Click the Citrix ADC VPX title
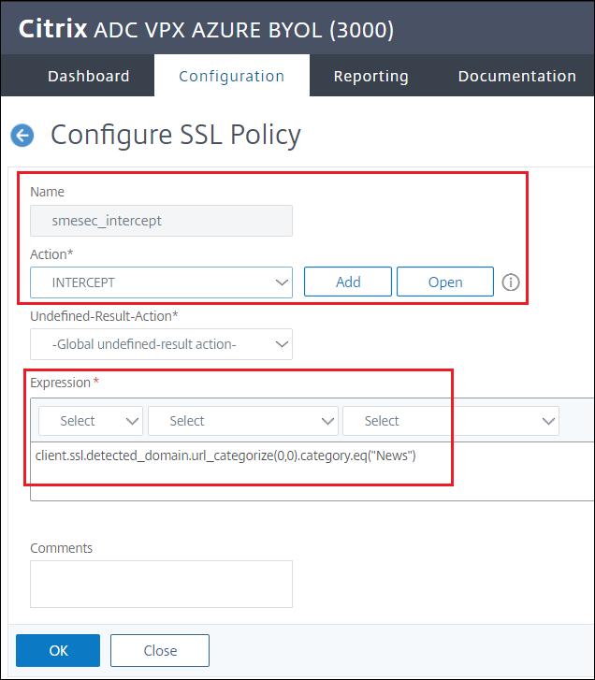595x680 pixels. (207, 29)
